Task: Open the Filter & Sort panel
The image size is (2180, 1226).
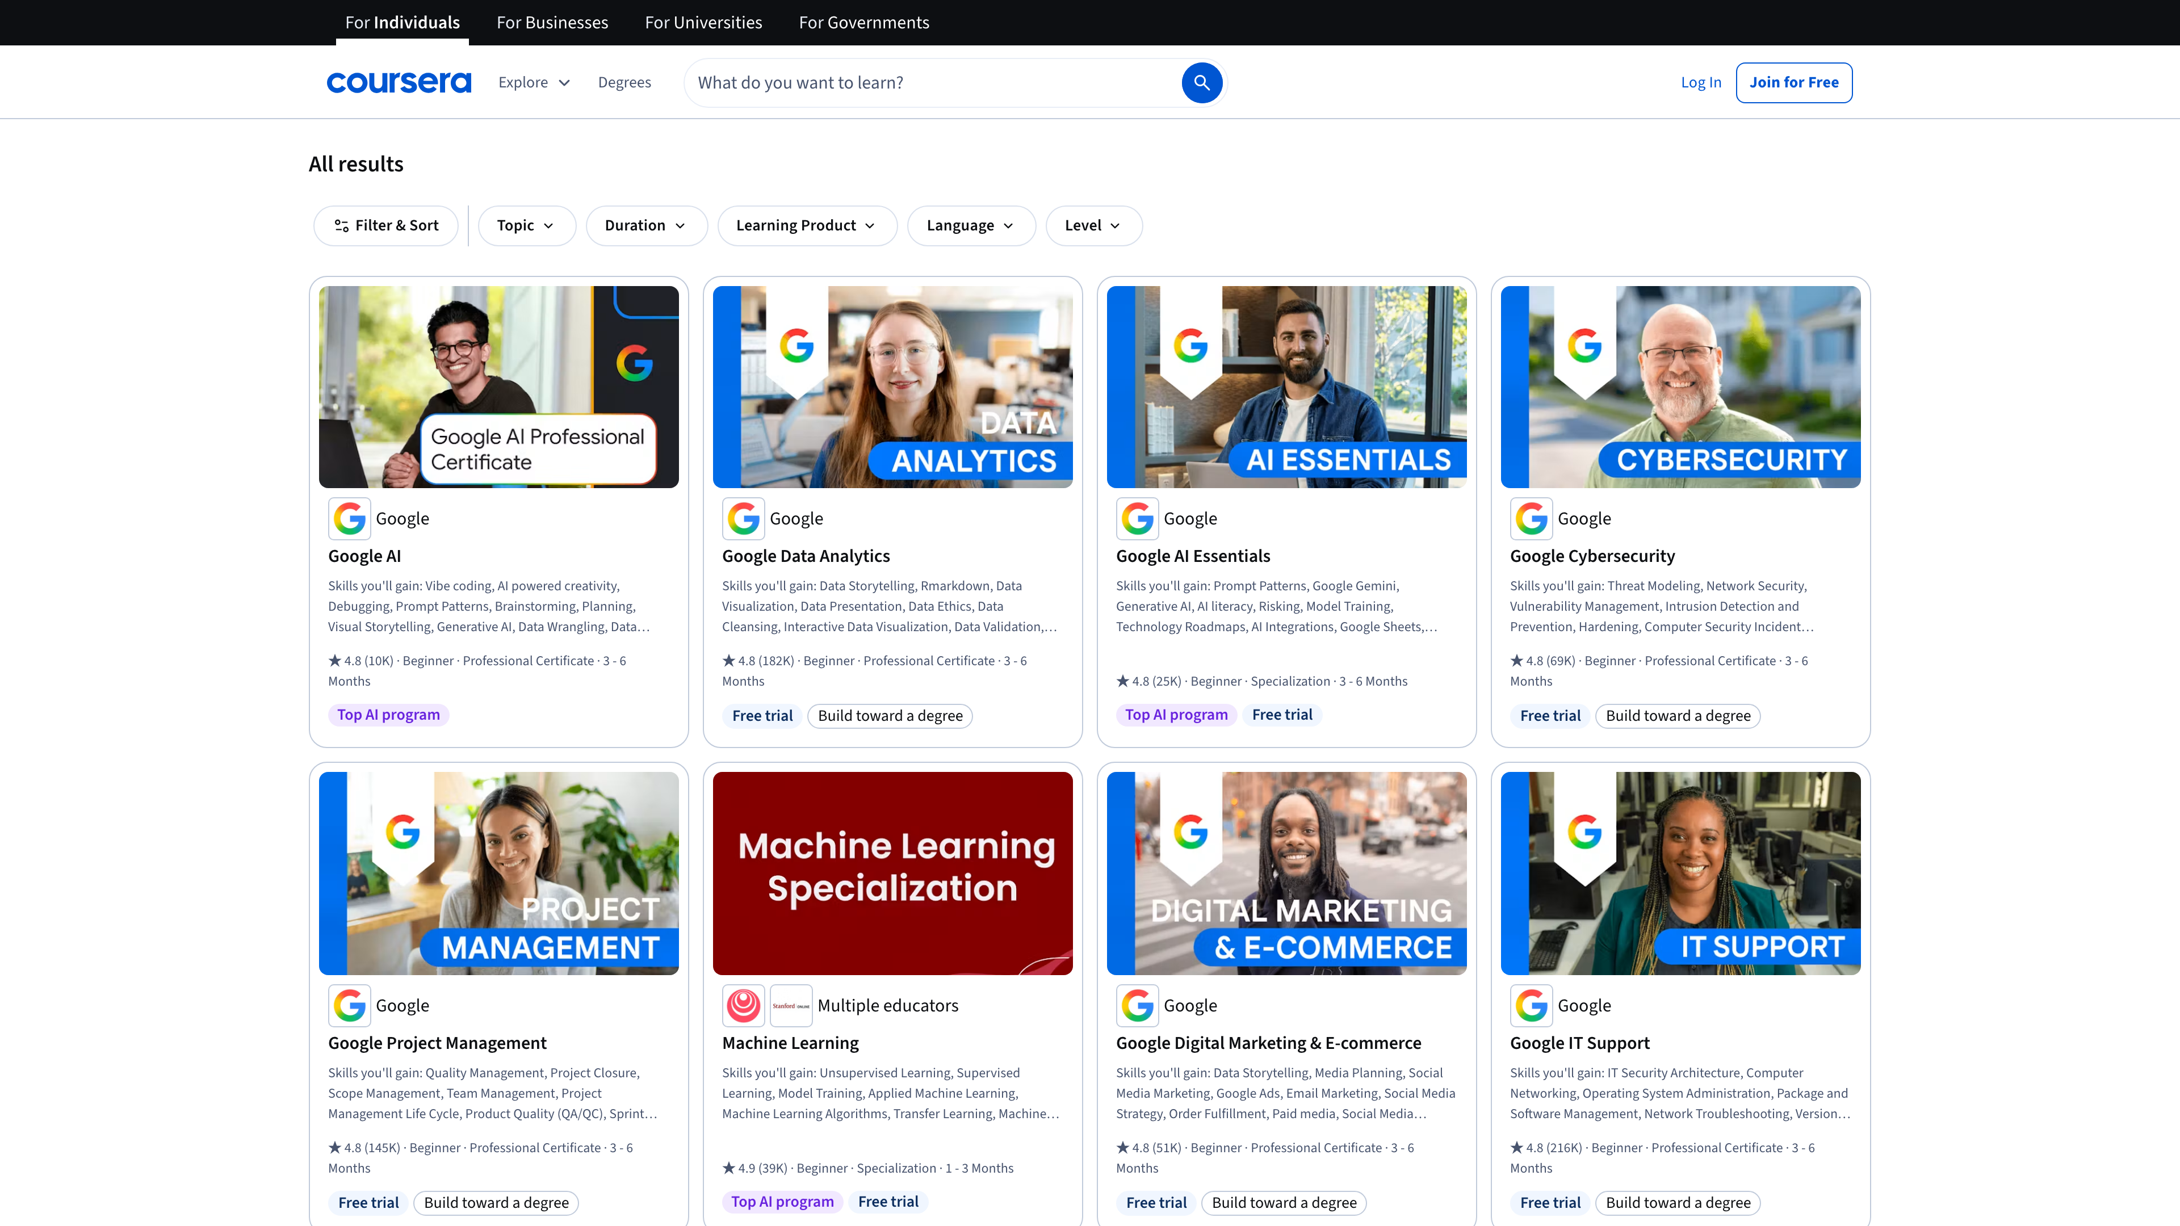Action: [x=386, y=225]
